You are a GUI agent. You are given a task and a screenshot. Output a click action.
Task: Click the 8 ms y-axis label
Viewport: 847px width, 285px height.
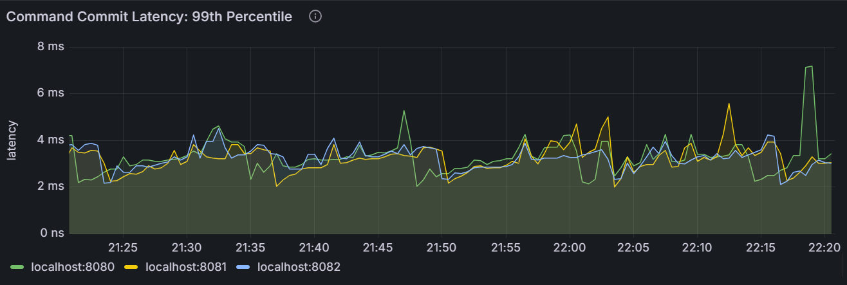[51, 47]
